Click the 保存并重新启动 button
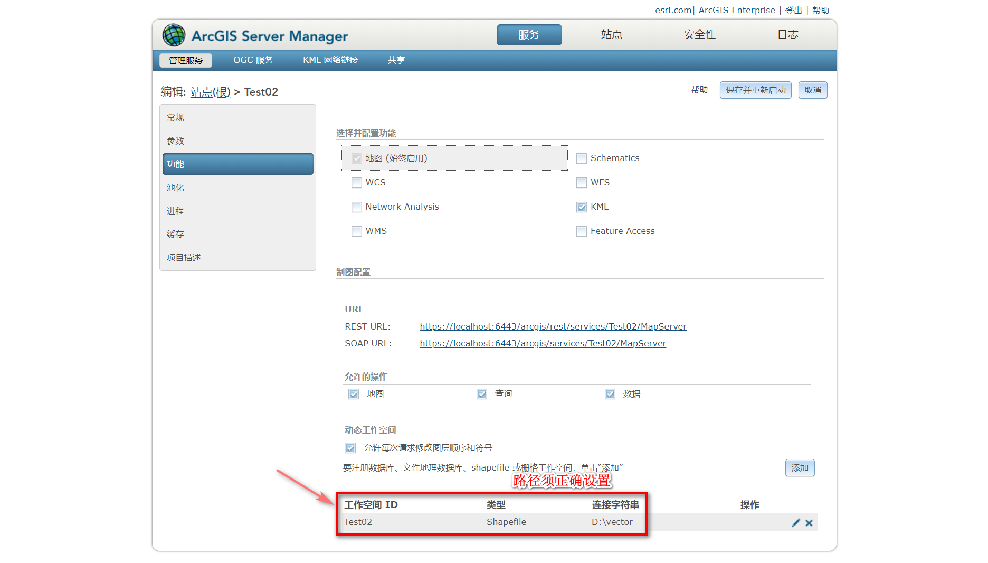Viewport: 988px width, 563px height. coord(756,90)
